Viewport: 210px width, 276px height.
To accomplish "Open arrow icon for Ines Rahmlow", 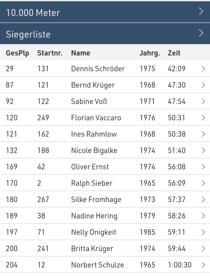I will [x=203, y=134].
